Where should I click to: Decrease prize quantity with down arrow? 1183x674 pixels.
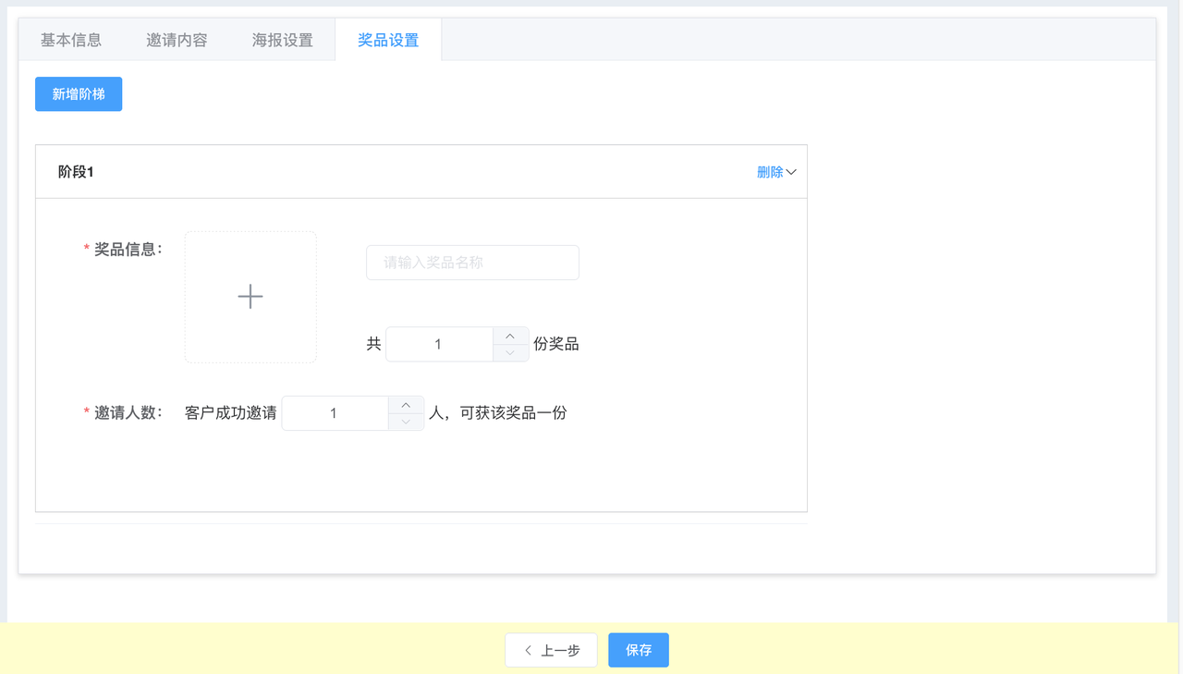coord(510,353)
